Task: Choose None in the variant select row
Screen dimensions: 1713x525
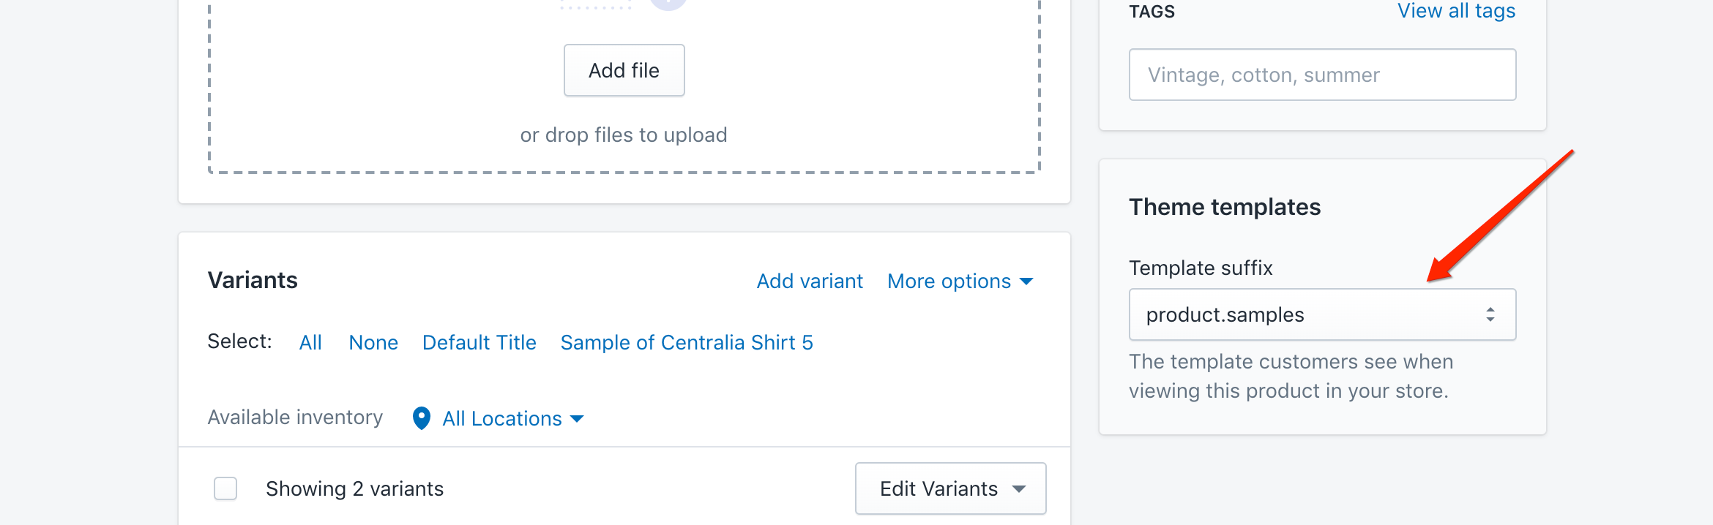Action: (x=373, y=343)
